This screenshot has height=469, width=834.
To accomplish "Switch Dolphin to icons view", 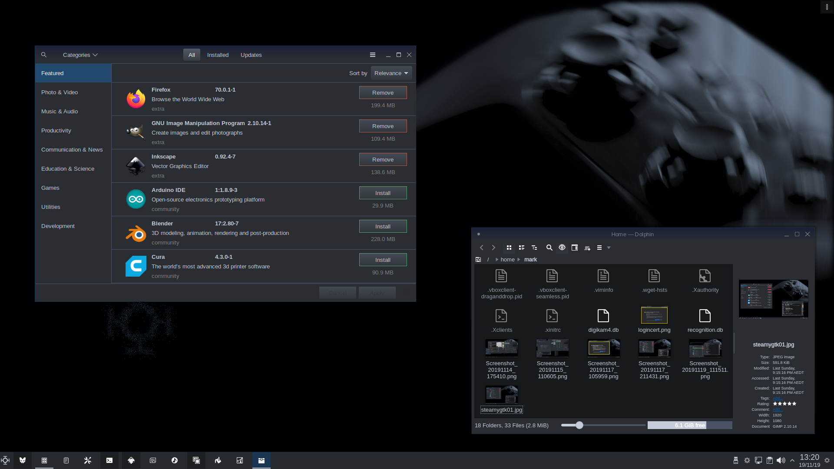I will click(509, 248).
